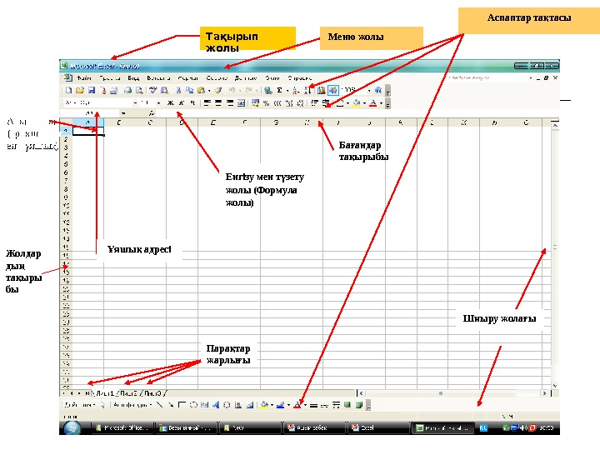Click the Drawing toolbar line color brush

(281, 405)
